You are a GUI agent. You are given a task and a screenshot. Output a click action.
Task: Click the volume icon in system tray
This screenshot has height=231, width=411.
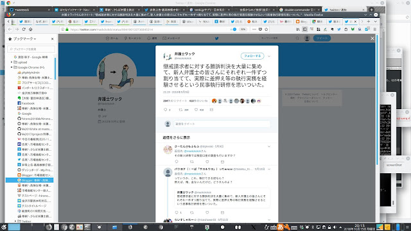[x=335, y=227]
